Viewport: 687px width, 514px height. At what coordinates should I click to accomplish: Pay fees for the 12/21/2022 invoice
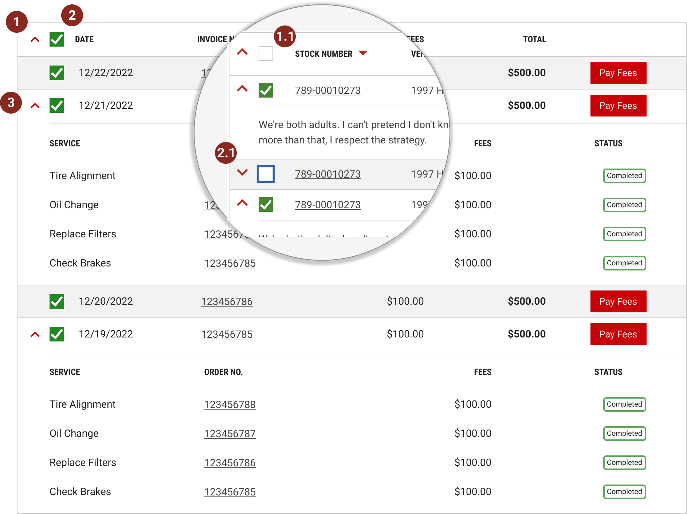click(618, 106)
